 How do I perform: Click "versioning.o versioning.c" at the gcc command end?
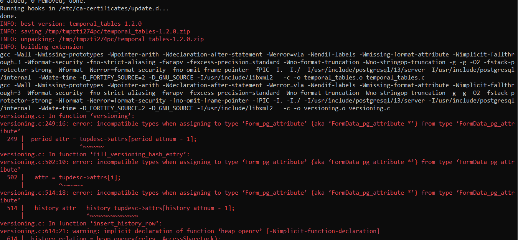coord(346,108)
